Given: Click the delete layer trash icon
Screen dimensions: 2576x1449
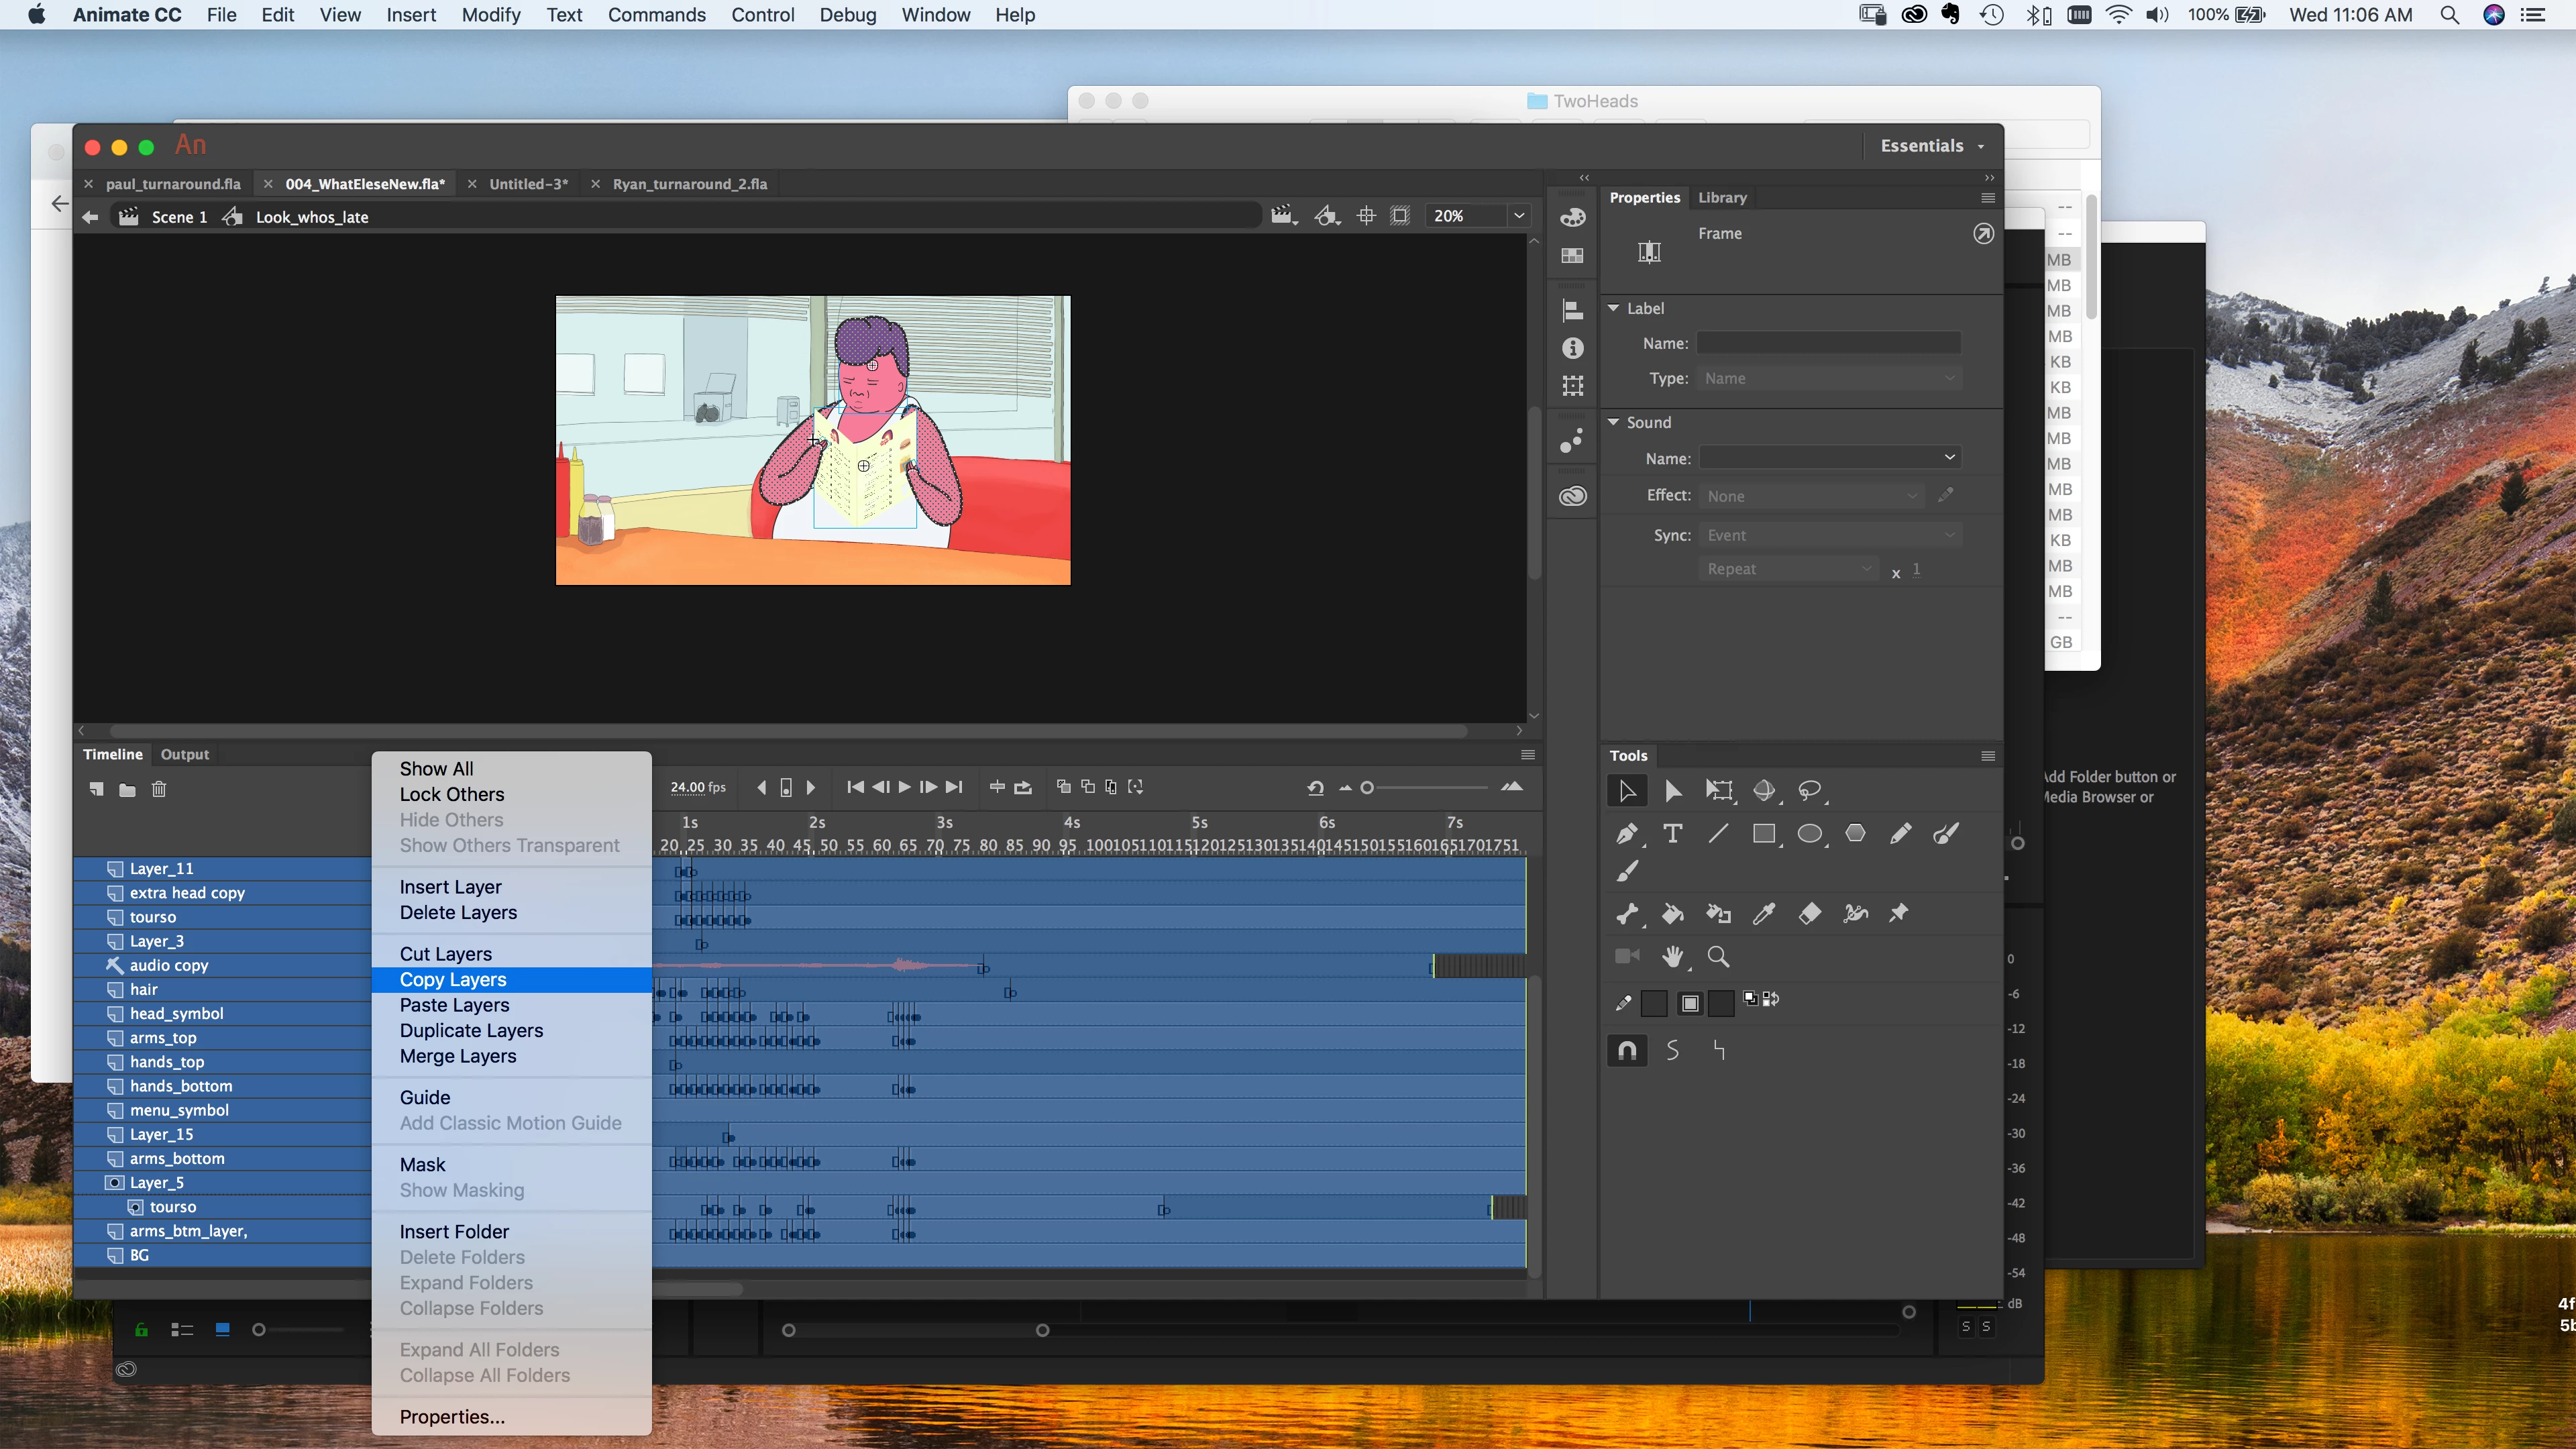Looking at the screenshot, I should pyautogui.click(x=158, y=789).
